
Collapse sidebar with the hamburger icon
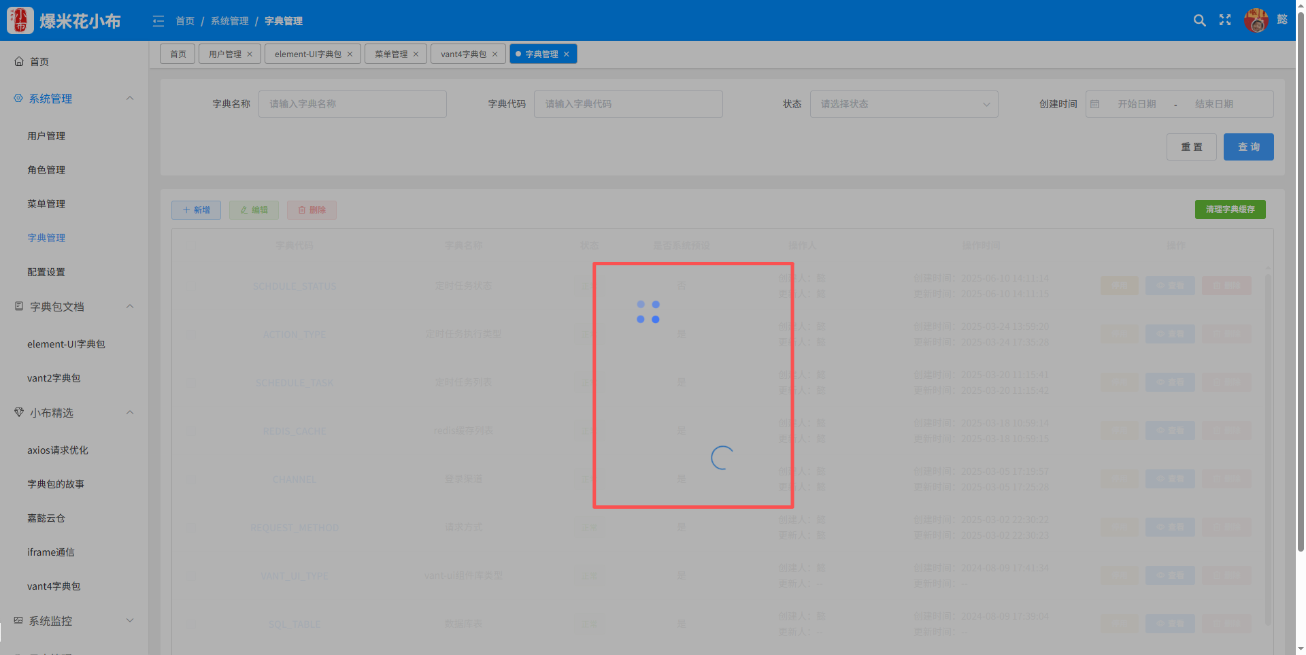click(158, 21)
